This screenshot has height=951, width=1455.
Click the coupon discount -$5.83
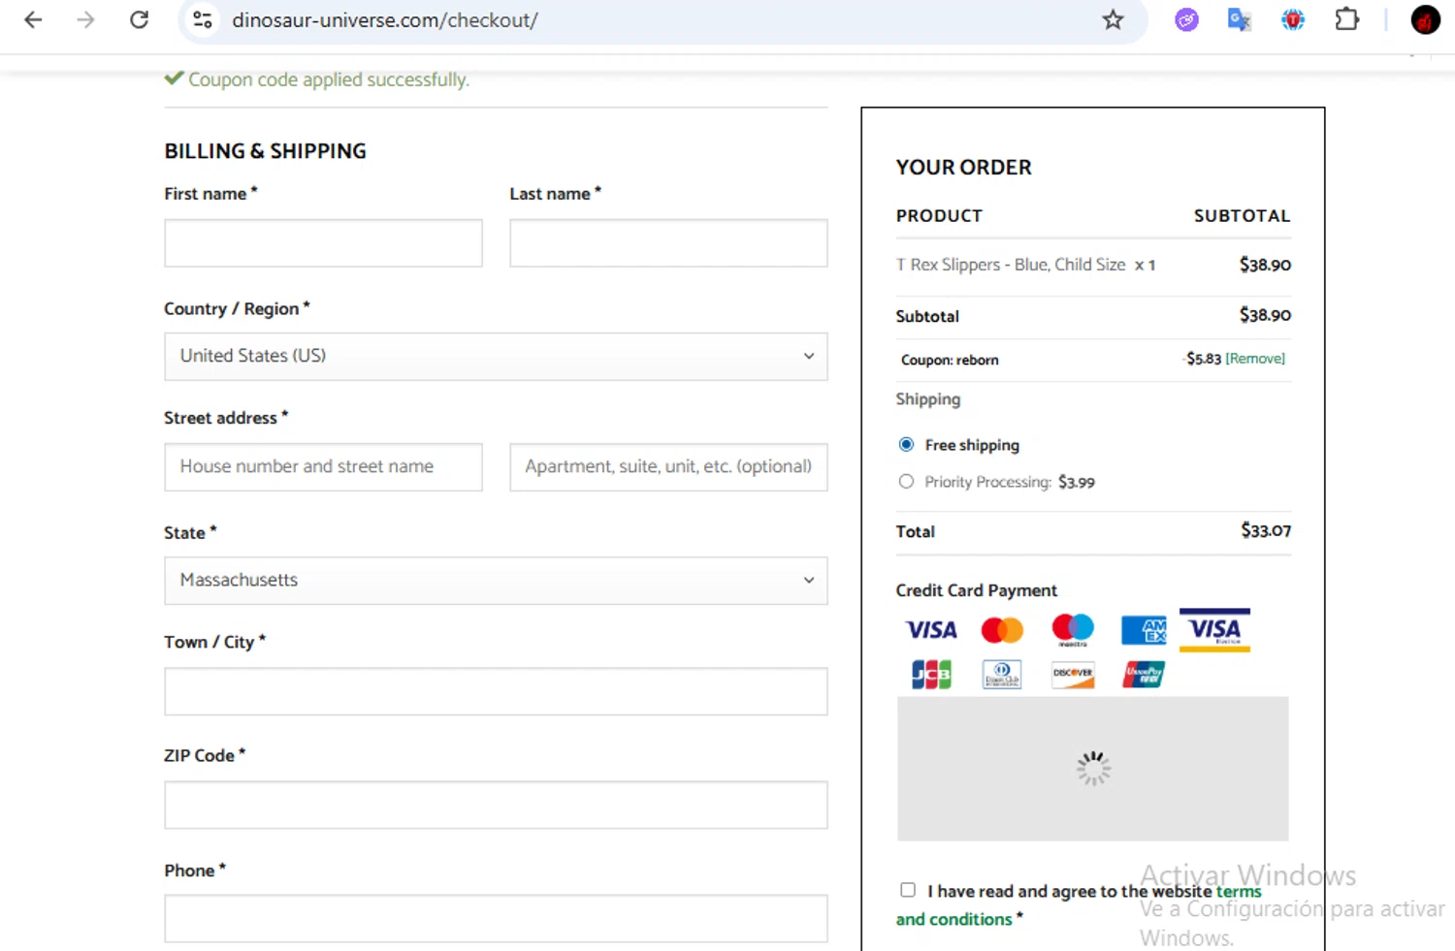[x=1203, y=359]
